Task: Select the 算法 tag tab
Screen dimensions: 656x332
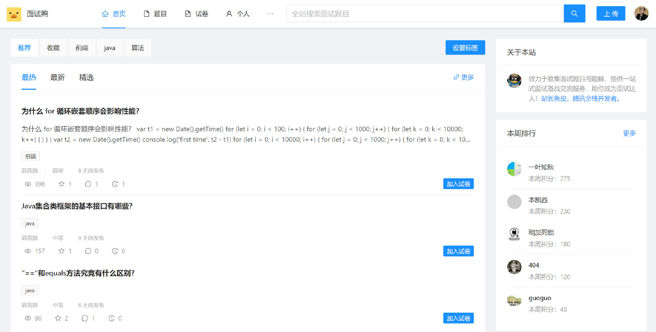Action: 137,47
